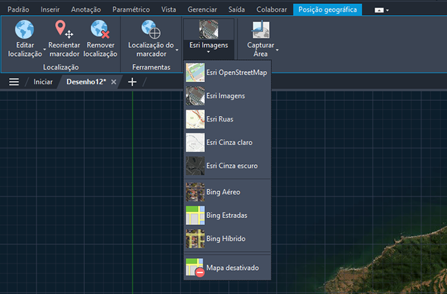
Task: Click the Remover localização icon
Action: (100, 29)
